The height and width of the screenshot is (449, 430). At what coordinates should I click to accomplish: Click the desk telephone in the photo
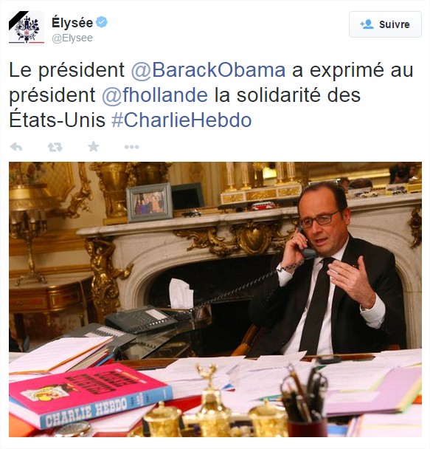pyautogui.click(x=142, y=319)
